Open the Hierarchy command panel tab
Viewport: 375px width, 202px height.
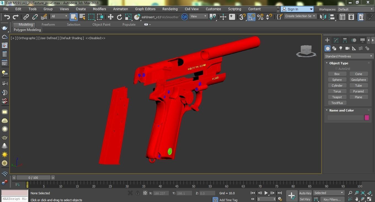[x=345, y=40]
